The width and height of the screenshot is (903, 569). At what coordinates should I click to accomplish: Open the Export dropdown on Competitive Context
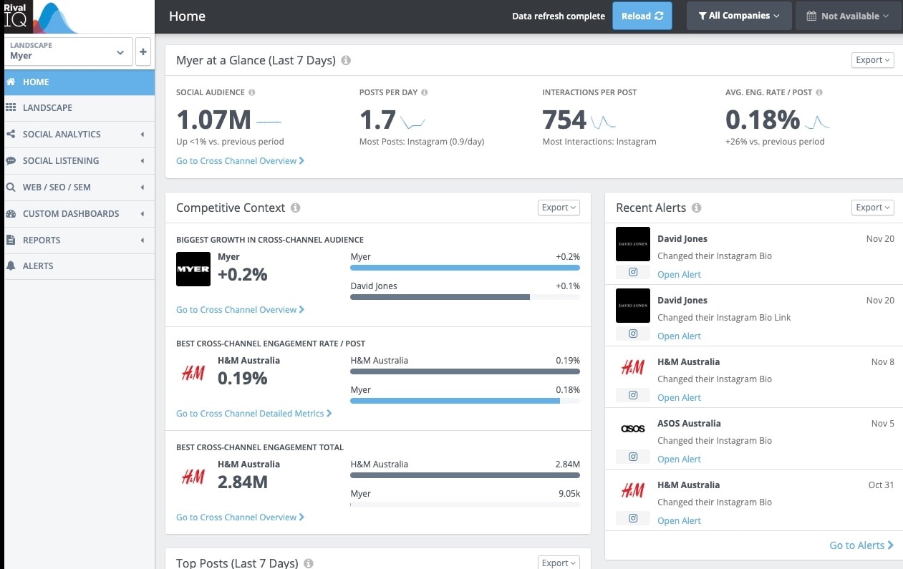tap(558, 207)
